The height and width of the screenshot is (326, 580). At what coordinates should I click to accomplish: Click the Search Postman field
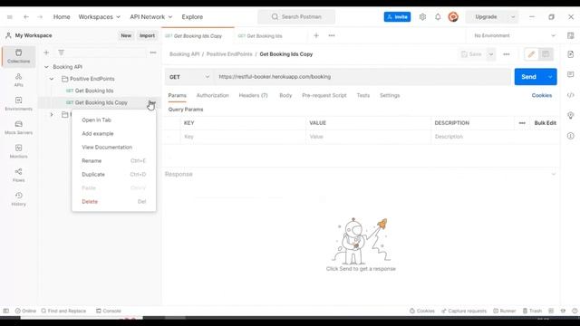[x=296, y=17]
